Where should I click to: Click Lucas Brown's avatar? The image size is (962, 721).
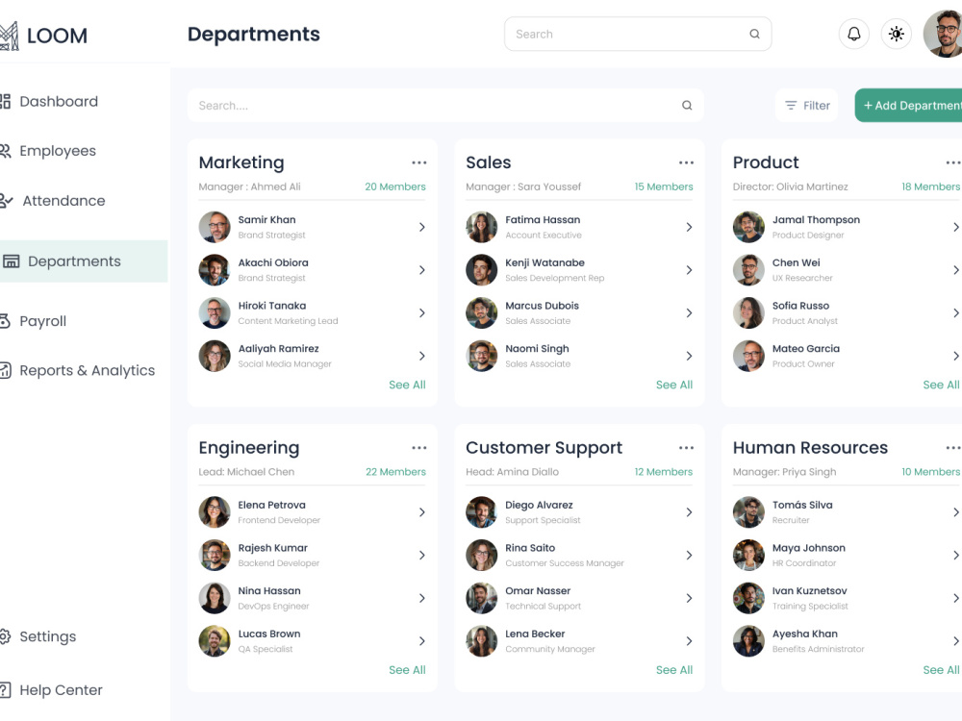click(215, 640)
